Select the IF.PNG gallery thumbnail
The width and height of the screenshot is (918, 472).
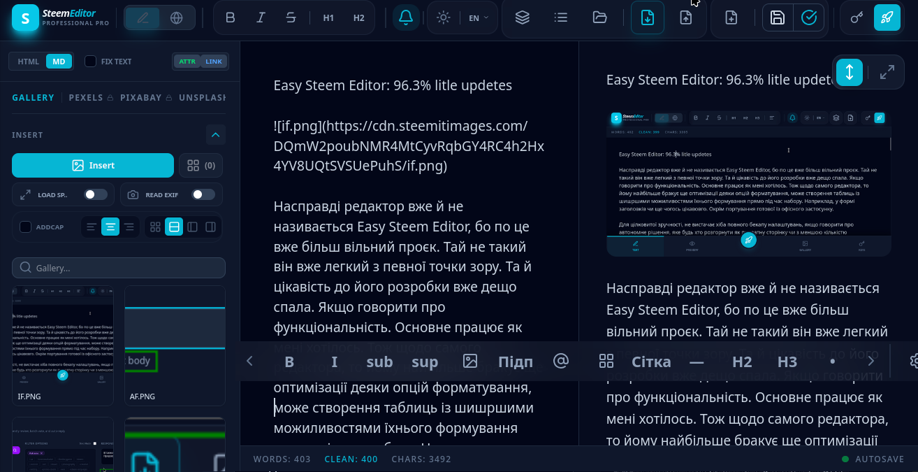(63, 345)
